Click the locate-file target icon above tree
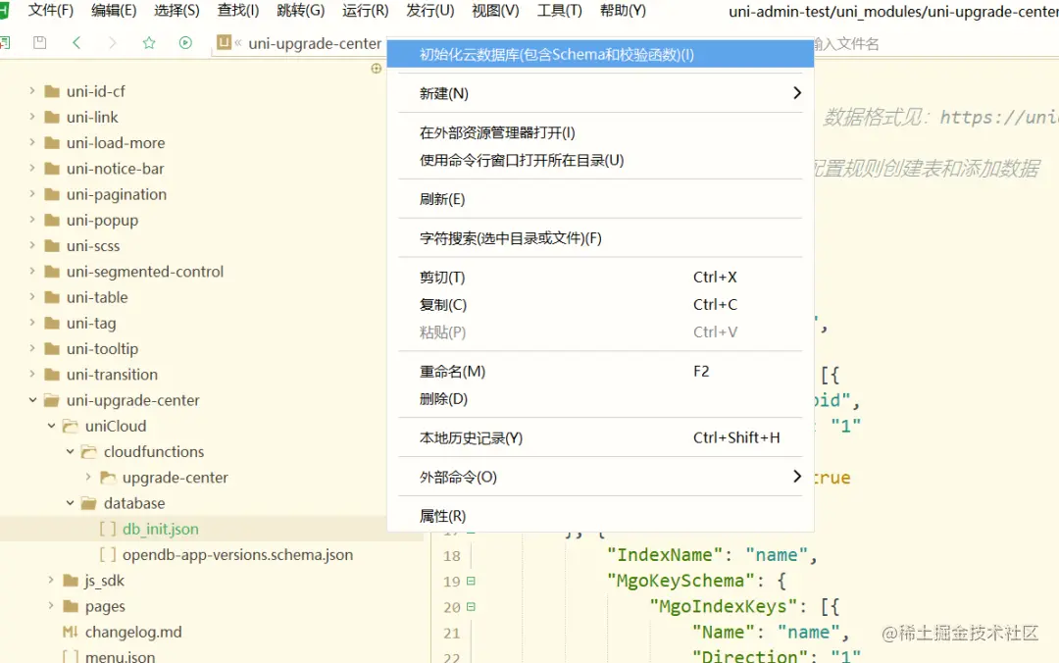The image size is (1059, 663). (x=377, y=69)
